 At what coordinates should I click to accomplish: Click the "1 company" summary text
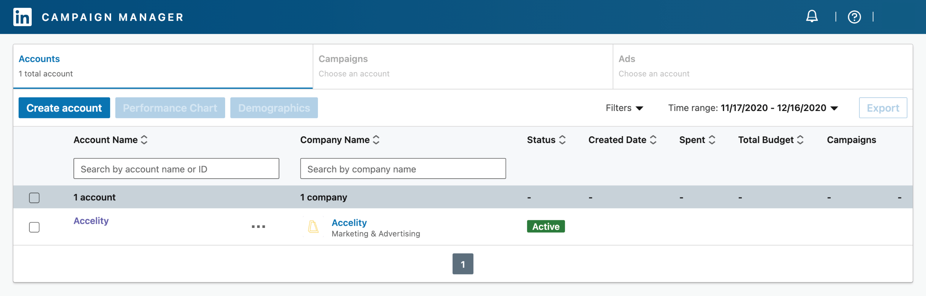coord(323,197)
